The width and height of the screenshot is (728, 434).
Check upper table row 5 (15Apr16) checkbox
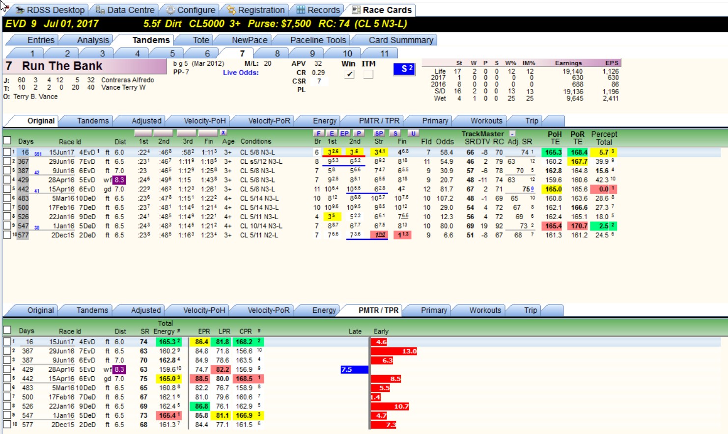pyautogui.click(x=7, y=189)
